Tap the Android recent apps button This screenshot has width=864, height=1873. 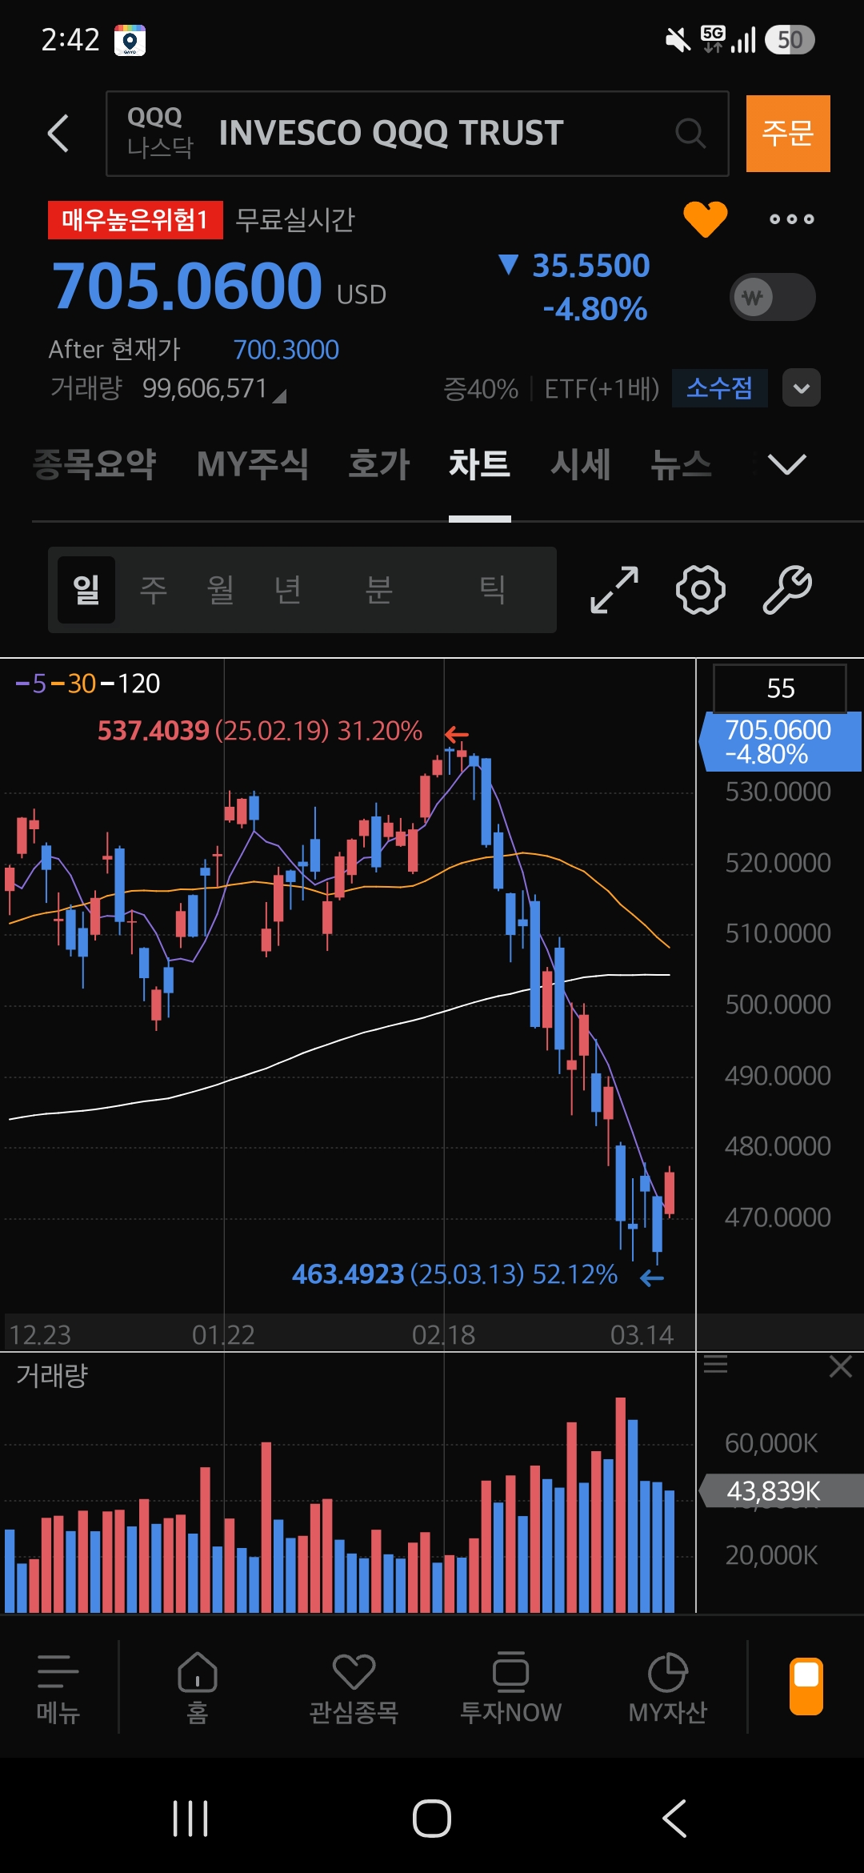coord(190,1819)
